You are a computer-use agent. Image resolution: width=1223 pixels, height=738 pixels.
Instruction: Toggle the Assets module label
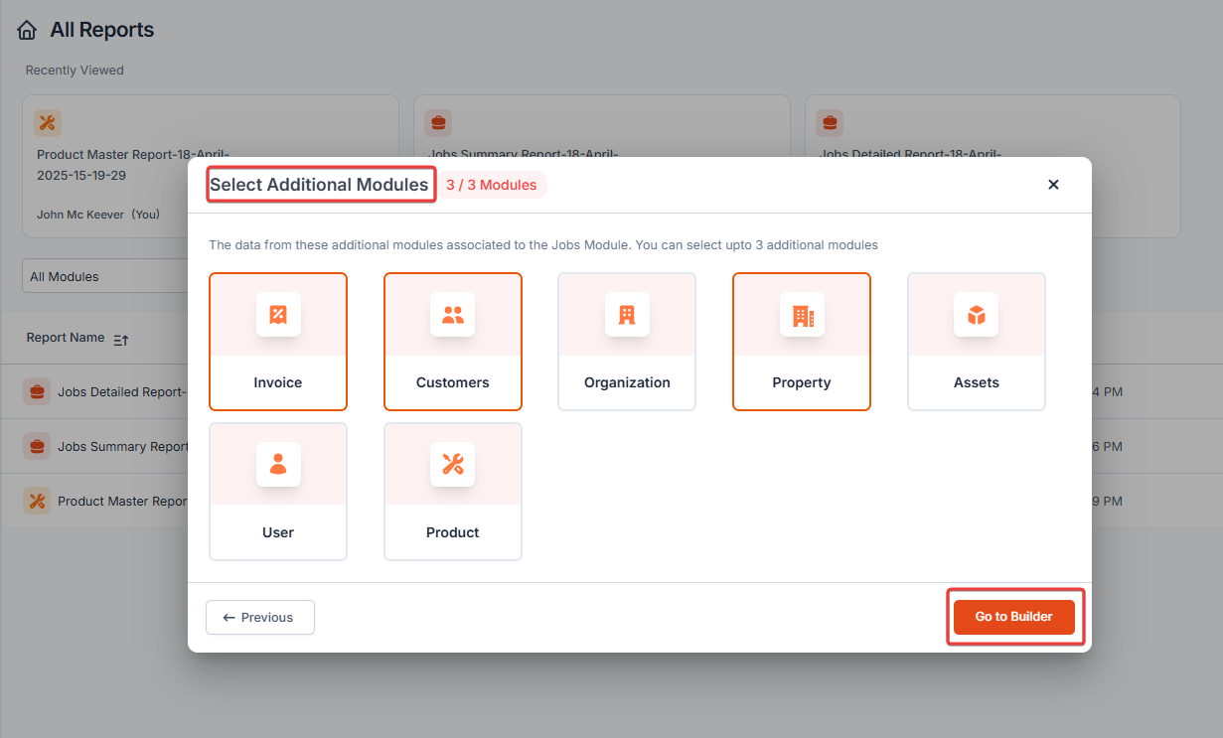(977, 382)
